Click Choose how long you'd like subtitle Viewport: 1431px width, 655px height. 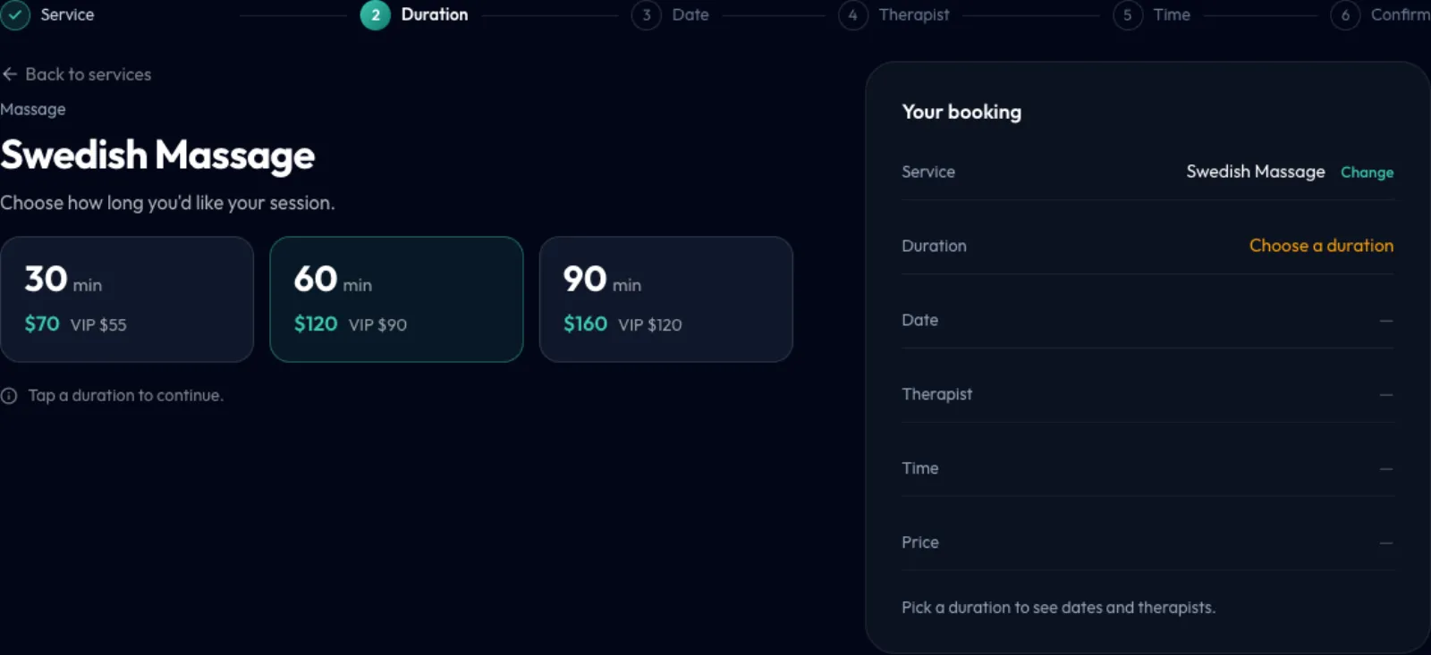pyautogui.click(x=167, y=203)
